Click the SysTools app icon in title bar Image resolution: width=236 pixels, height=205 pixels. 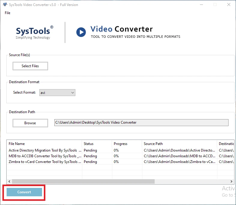tap(5, 5)
